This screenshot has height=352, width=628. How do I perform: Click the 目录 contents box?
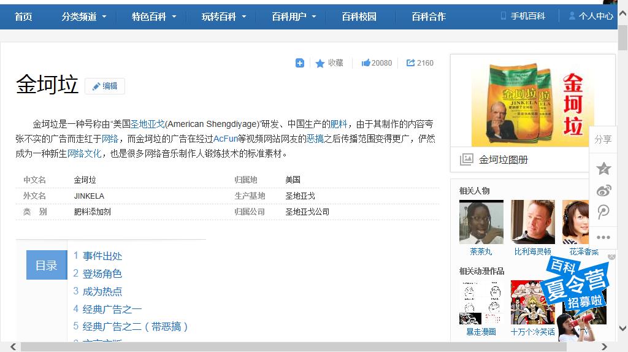click(47, 265)
